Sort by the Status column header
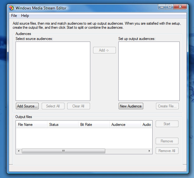This screenshot has height=178, width=194. [x=63, y=124]
